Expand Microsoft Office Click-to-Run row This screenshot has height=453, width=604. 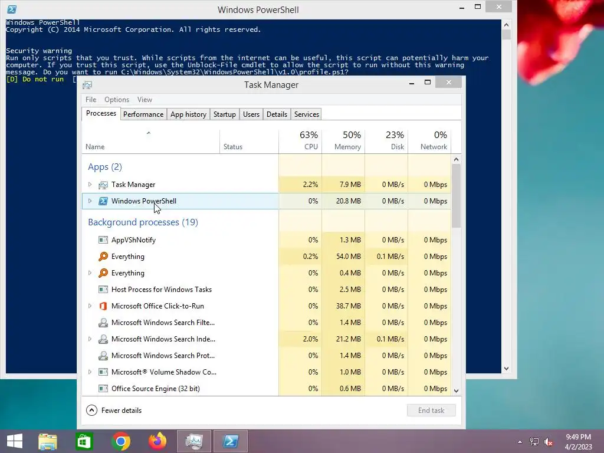point(90,306)
